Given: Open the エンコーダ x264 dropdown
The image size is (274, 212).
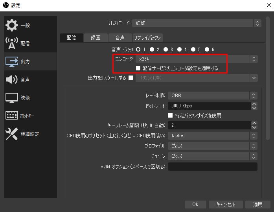Looking at the screenshot, I should [x=197, y=59].
